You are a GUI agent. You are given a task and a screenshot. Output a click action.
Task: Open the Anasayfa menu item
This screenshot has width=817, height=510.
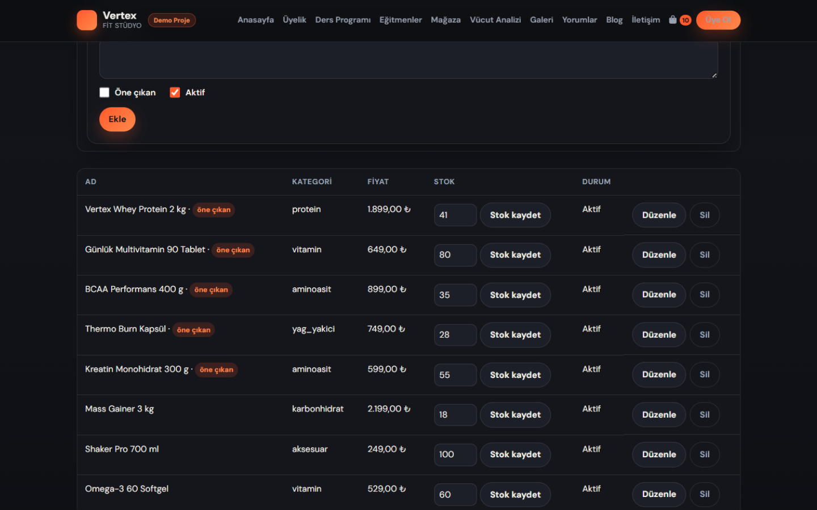(x=255, y=20)
